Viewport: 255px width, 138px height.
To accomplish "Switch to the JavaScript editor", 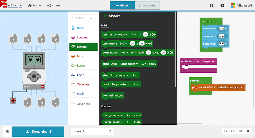I will [x=147, y=5].
